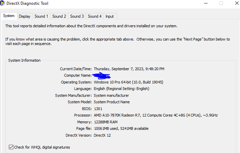
Task: Click the 12288MB RAM memory value
Action: pyautogui.click(x=107, y=122)
